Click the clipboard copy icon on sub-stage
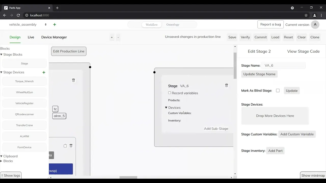 (65, 146)
